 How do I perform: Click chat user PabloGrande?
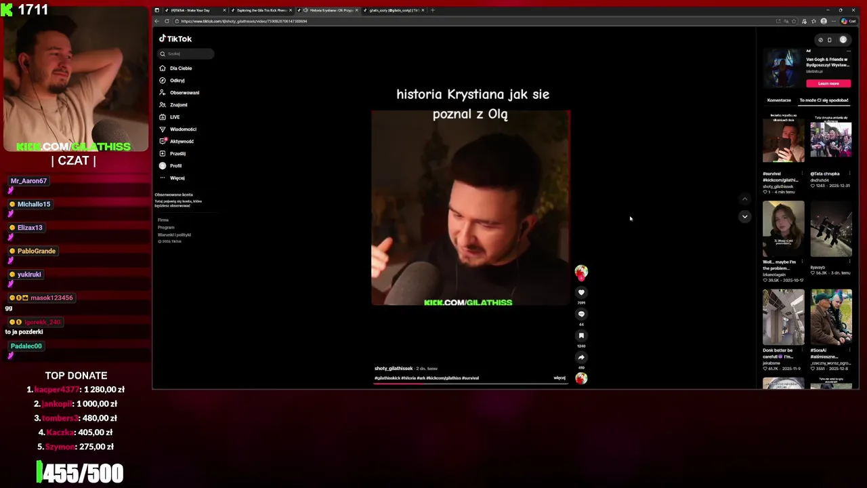click(37, 251)
